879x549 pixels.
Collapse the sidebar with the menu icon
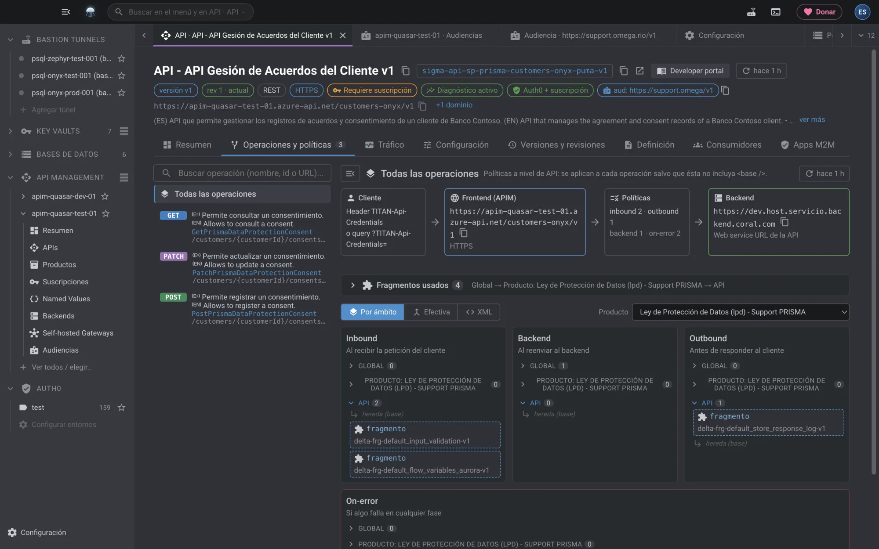[66, 12]
